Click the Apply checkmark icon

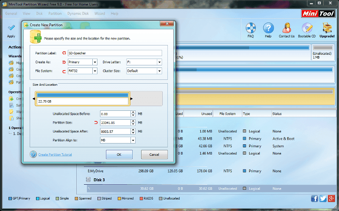(11, 28)
